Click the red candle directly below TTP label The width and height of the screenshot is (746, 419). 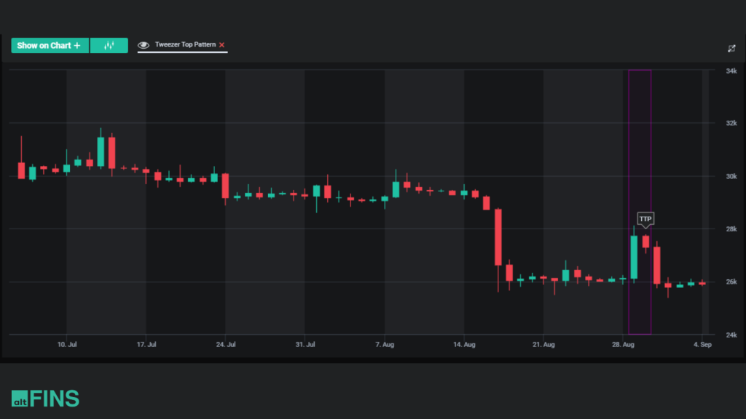pos(645,242)
